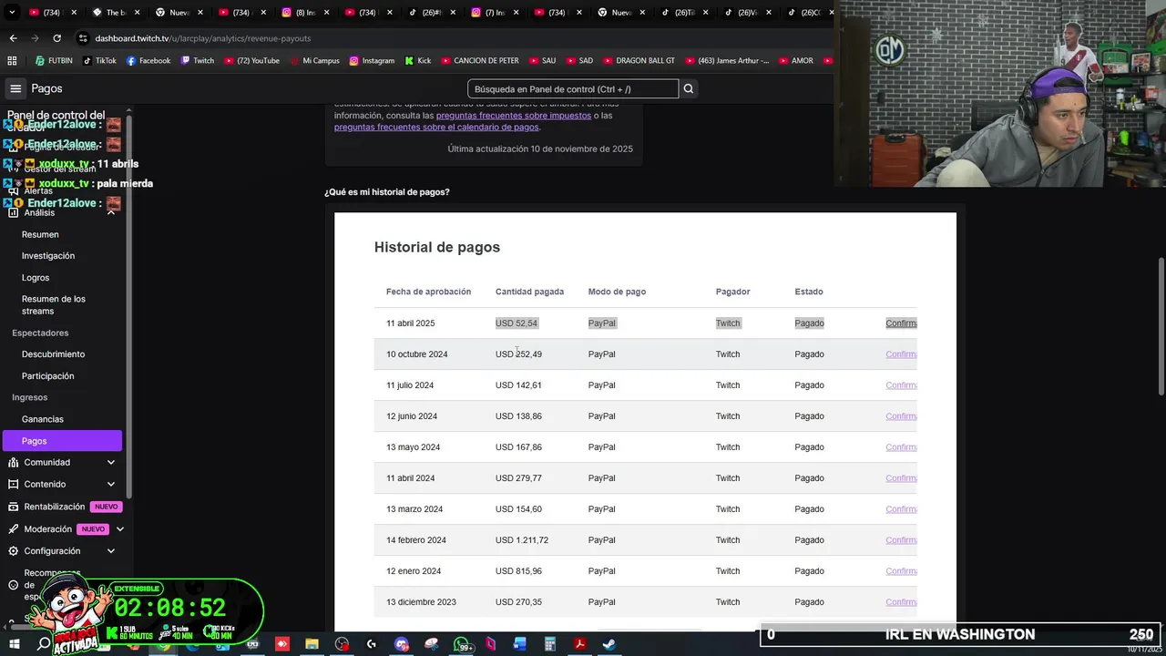
Task: Select Investigación in the sidebar
Action: point(48,256)
